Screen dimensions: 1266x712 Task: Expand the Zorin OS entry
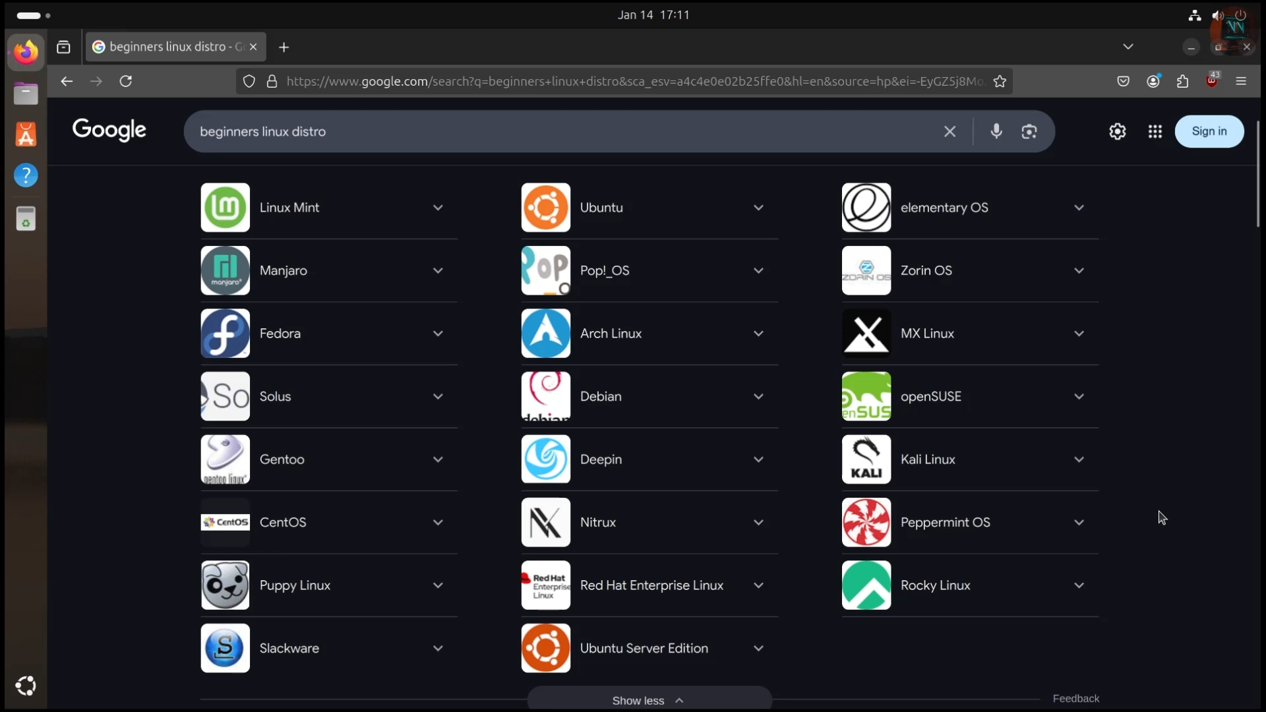click(x=1079, y=270)
